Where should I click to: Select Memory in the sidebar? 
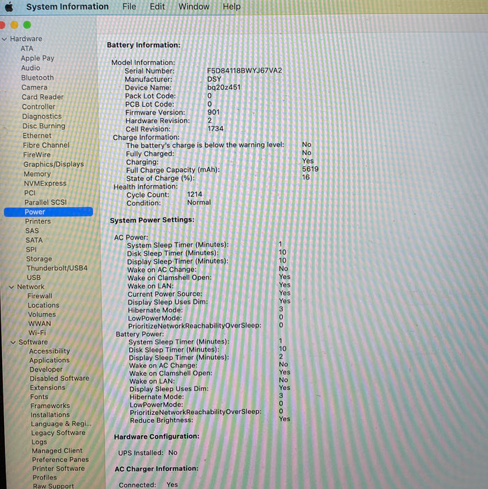(x=37, y=174)
